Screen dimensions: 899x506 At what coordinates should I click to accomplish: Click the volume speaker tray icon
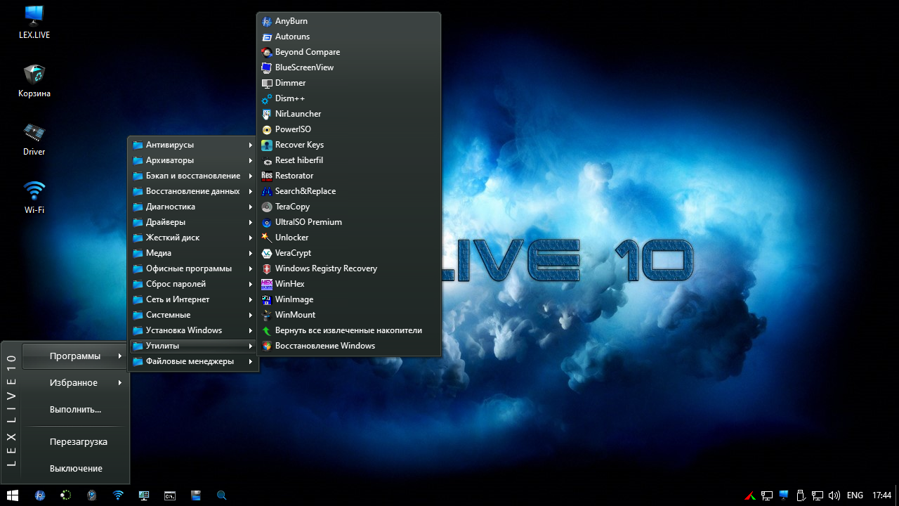click(x=834, y=495)
